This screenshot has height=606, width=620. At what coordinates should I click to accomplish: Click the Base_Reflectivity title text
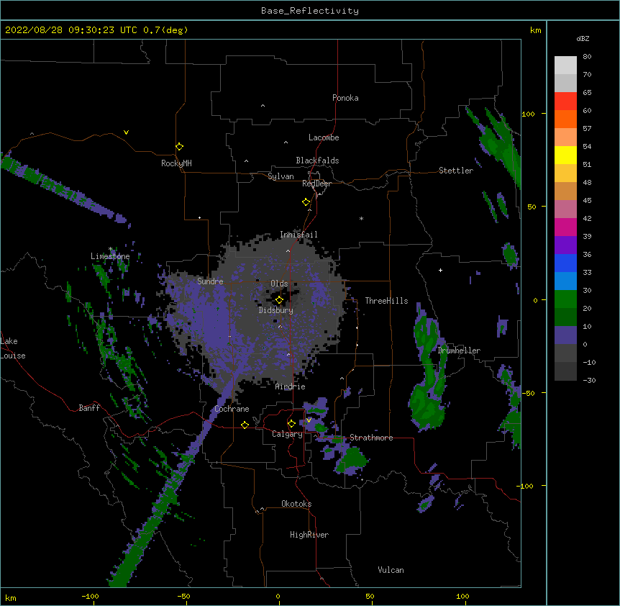point(310,11)
